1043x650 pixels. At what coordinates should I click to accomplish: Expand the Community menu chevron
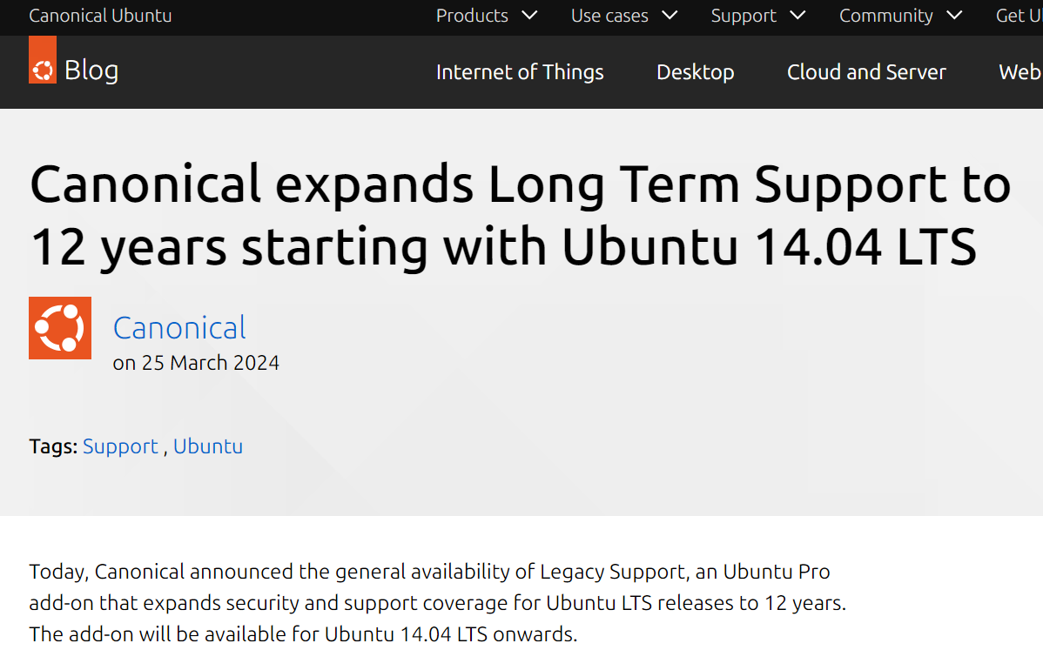click(x=954, y=16)
